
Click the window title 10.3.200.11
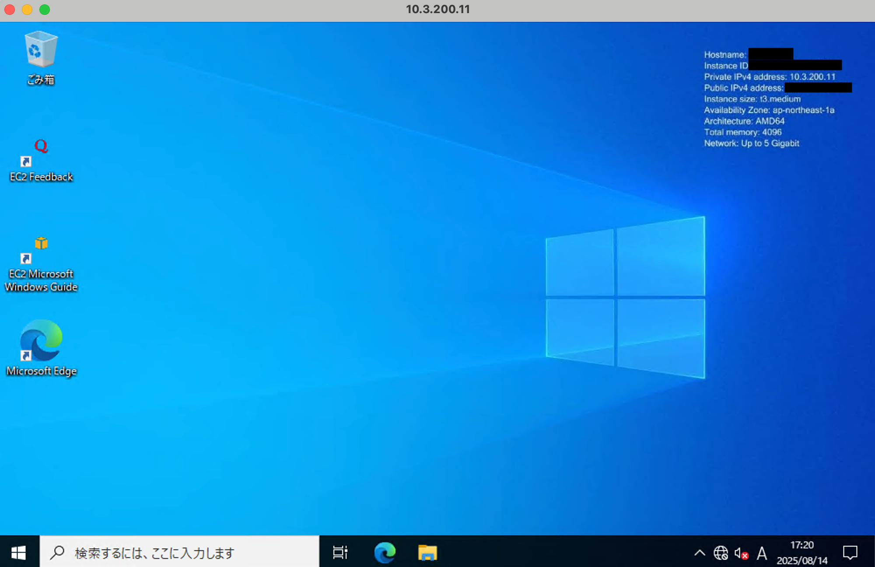tap(437, 9)
